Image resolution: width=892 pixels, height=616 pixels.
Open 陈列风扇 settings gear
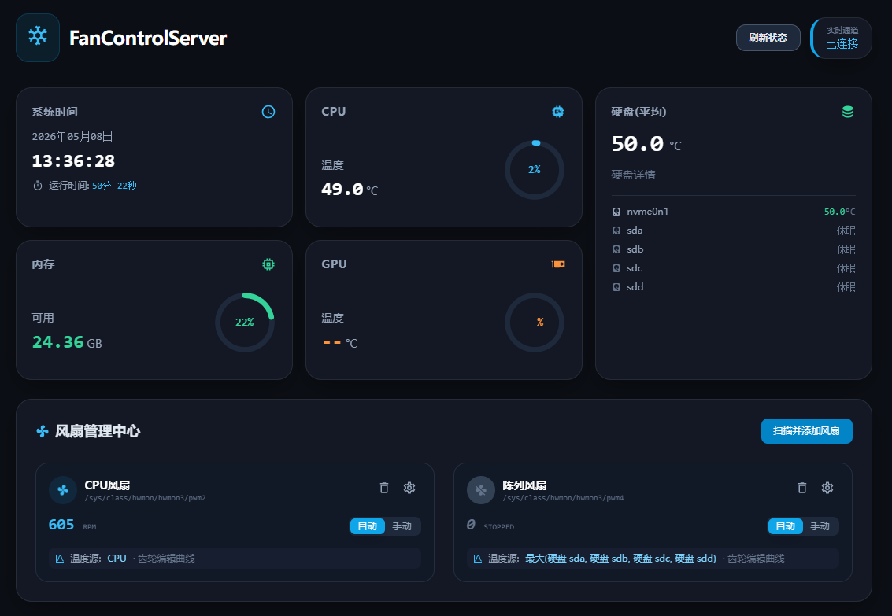[x=827, y=488]
